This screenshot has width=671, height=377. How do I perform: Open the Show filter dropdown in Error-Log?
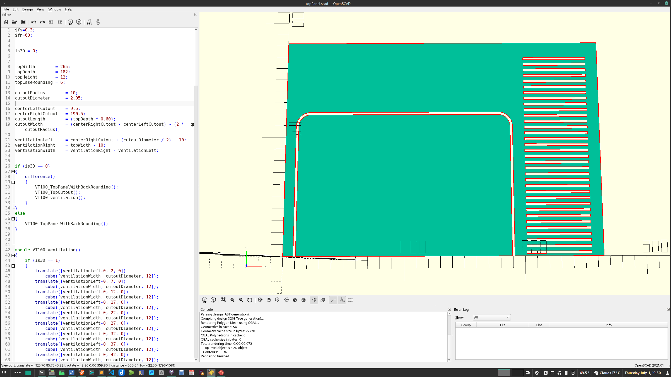point(491,317)
